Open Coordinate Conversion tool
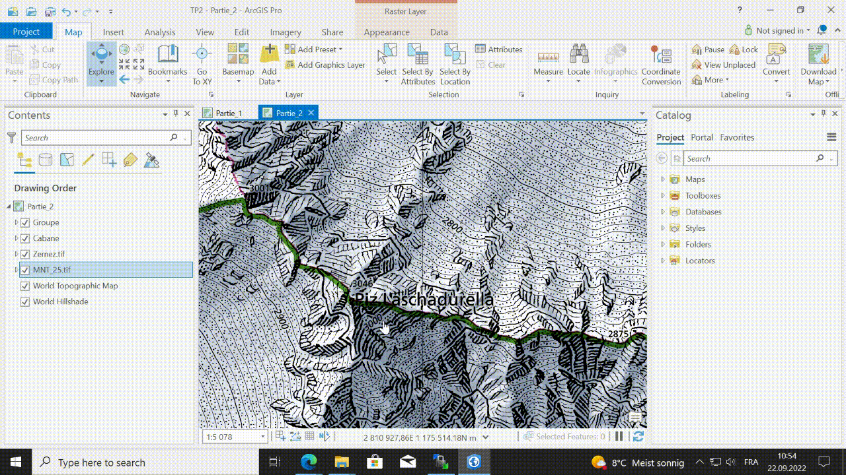846x475 pixels. (x=660, y=56)
